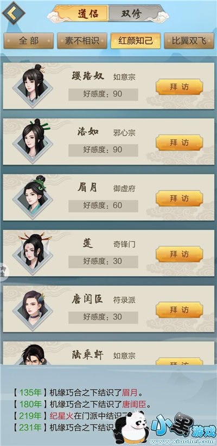Select the 红颜知己 filter
Viewport: 217px width, 446px height.
(136, 41)
